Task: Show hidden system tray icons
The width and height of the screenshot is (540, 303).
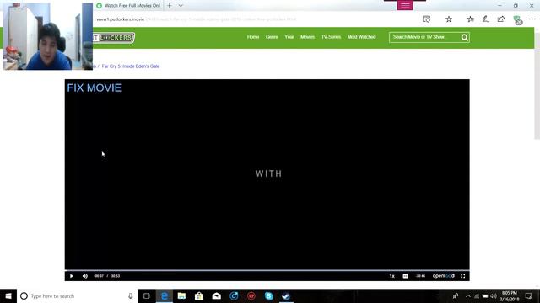Action: pyautogui.click(x=467, y=295)
